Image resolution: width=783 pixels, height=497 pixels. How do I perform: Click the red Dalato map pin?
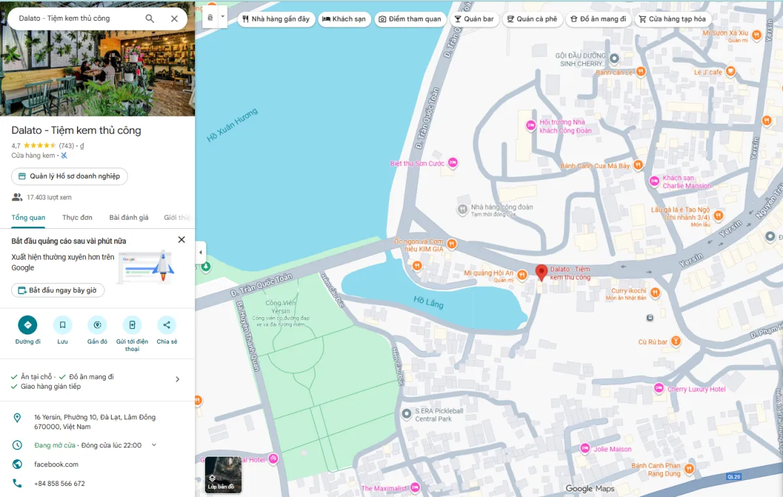point(541,273)
